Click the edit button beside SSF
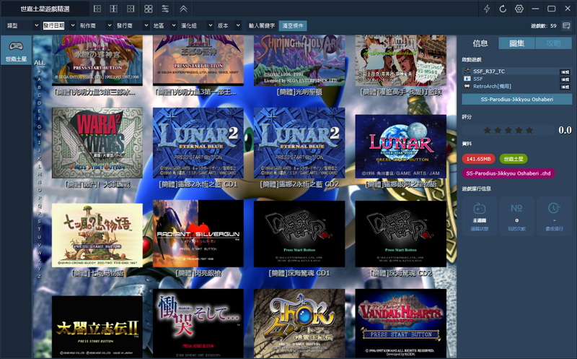577x359 pixels. click(x=565, y=79)
